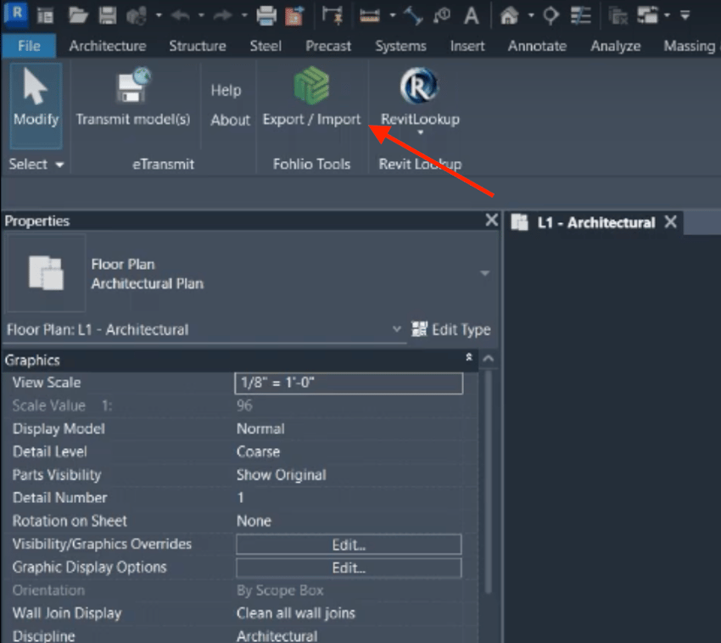Open the File tab
The image size is (721, 643).
[x=28, y=47]
